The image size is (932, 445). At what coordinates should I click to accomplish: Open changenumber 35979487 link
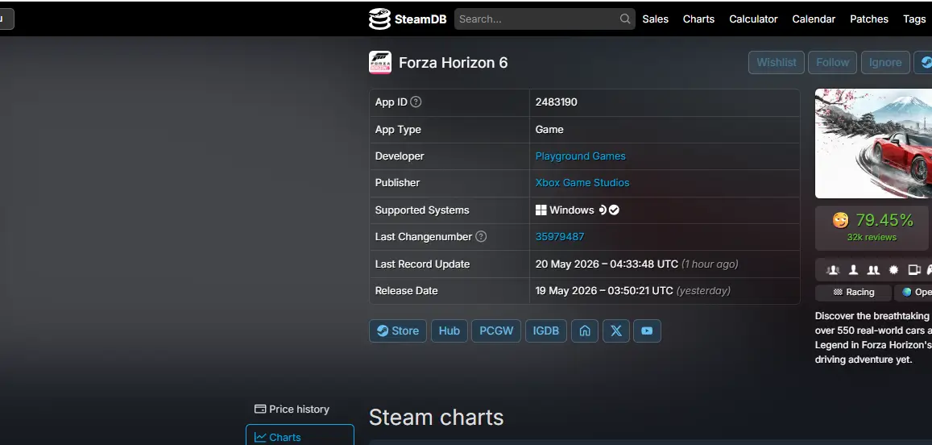click(x=559, y=237)
